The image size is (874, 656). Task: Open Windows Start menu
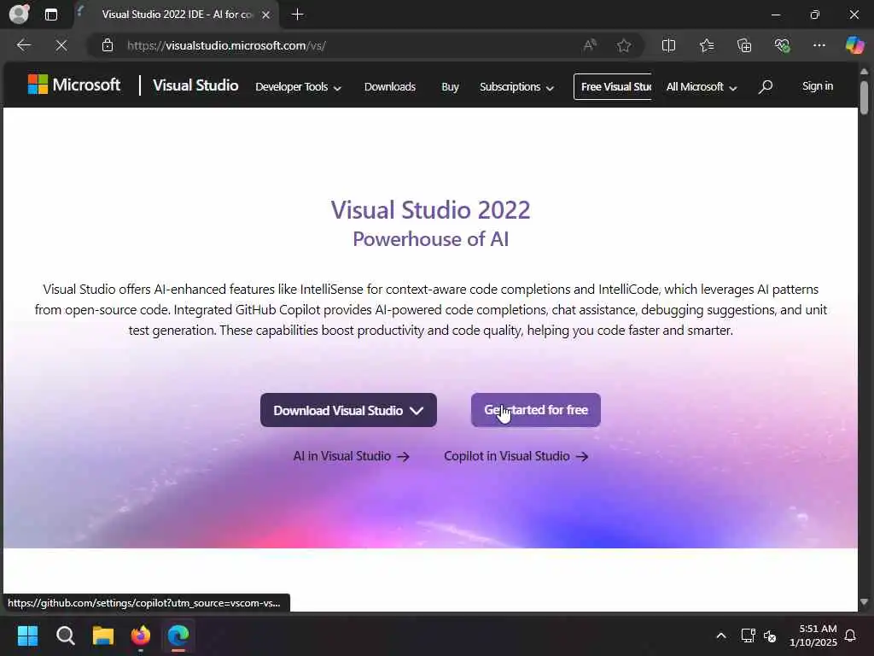[x=27, y=635]
